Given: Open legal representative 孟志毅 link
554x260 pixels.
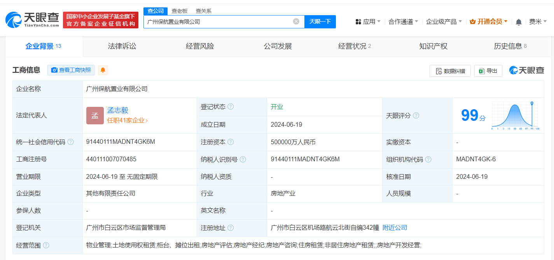Looking at the screenshot, I should pos(117,110).
